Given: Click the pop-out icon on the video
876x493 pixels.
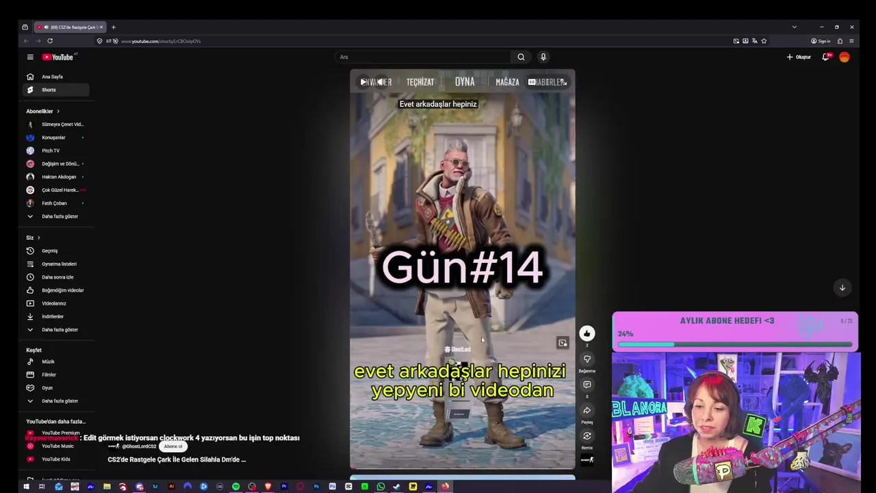Looking at the screenshot, I should point(563,343).
